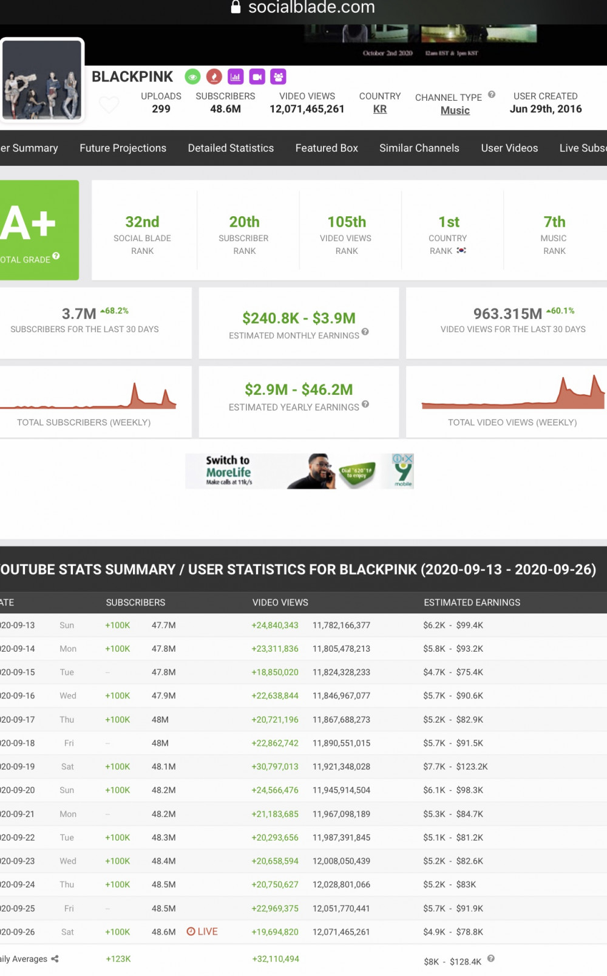
Task: Click the ESTIMATED EARNINGS column header
Action: pos(472,602)
